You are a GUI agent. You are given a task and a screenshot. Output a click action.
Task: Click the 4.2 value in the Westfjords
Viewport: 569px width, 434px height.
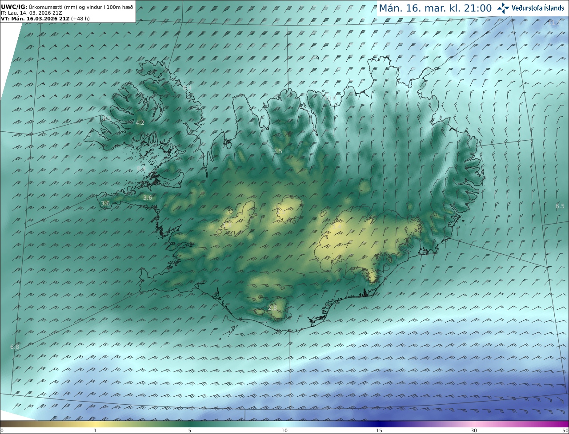coord(140,123)
